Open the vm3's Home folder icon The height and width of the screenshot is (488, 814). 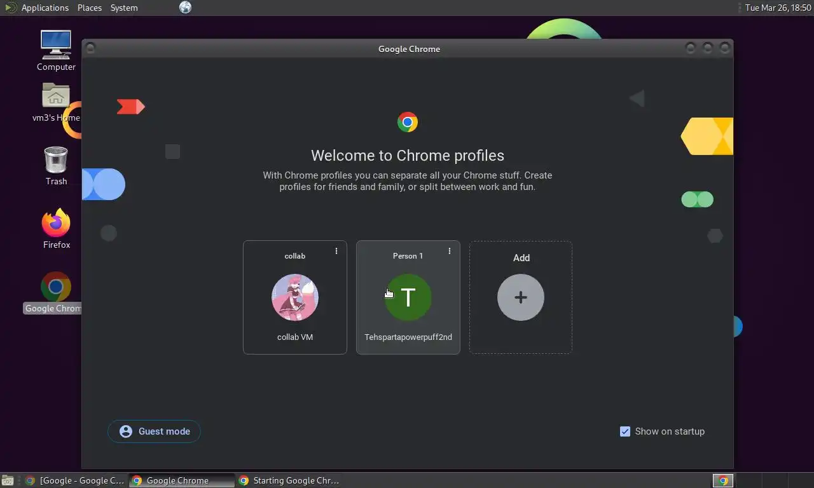[x=56, y=102]
